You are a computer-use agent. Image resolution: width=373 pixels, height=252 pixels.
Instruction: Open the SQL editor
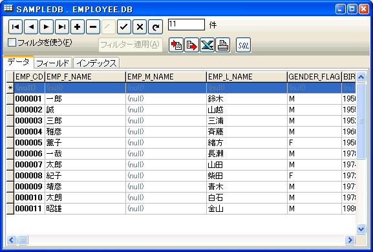point(243,45)
